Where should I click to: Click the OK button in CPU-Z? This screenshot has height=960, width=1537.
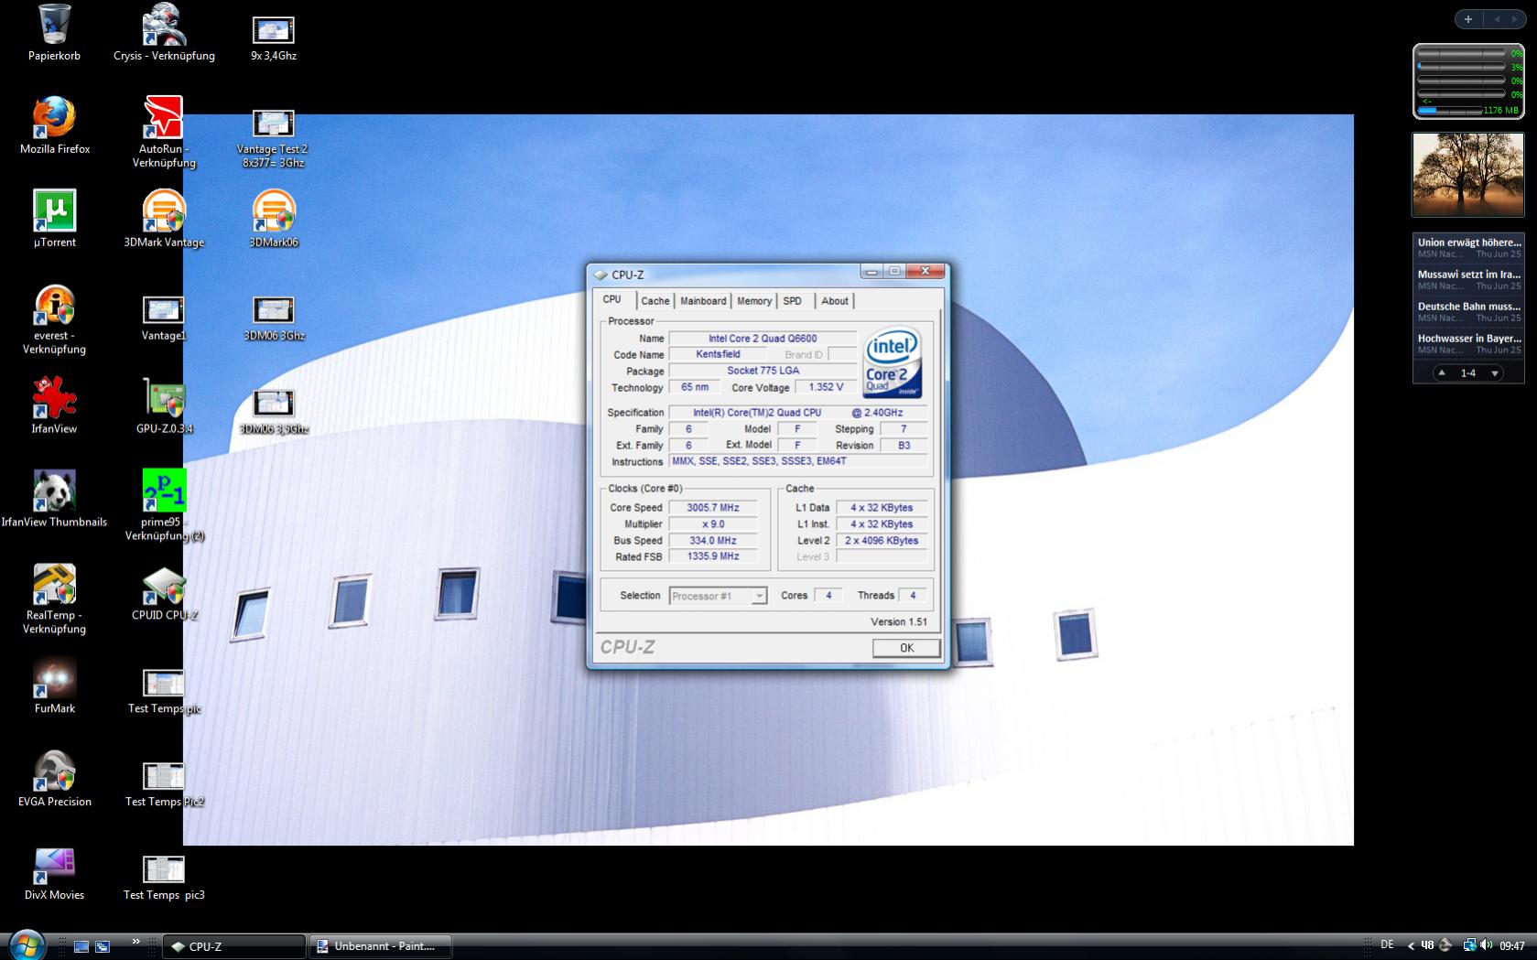tap(906, 648)
